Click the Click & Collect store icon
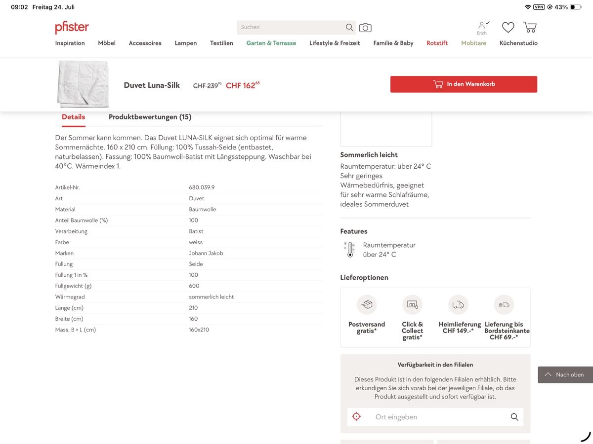The width and height of the screenshot is (593, 444). [x=412, y=304]
